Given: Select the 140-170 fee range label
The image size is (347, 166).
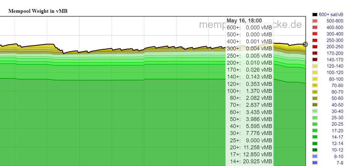Looking at the screenshot, I should pyautogui.click(x=335, y=59).
